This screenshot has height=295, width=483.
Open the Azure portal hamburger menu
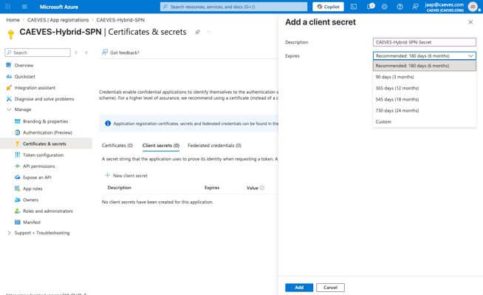click(x=24, y=7)
